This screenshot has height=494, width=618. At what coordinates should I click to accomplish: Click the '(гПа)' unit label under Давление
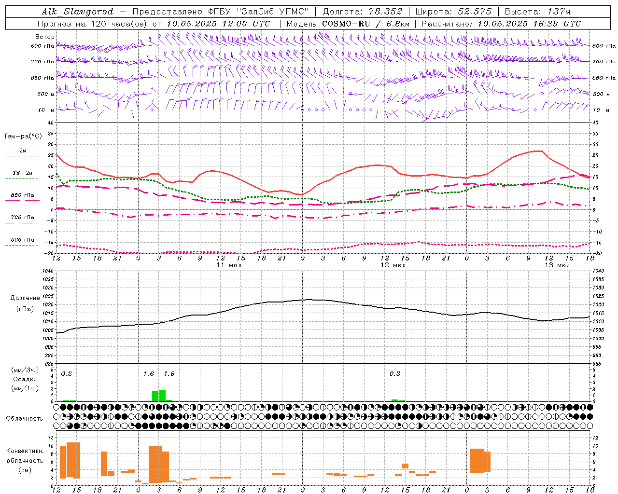pyautogui.click(x=25, y=309)
